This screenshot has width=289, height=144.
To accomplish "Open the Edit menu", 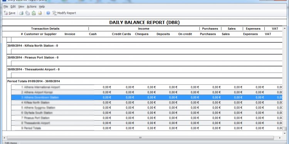I will pos(13,7).
